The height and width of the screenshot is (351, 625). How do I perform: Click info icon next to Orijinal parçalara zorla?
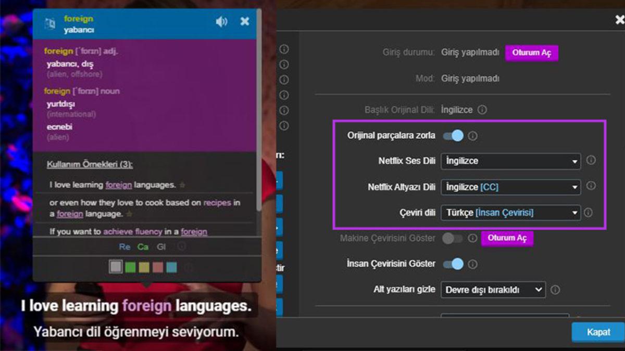(x=472, y=135)
